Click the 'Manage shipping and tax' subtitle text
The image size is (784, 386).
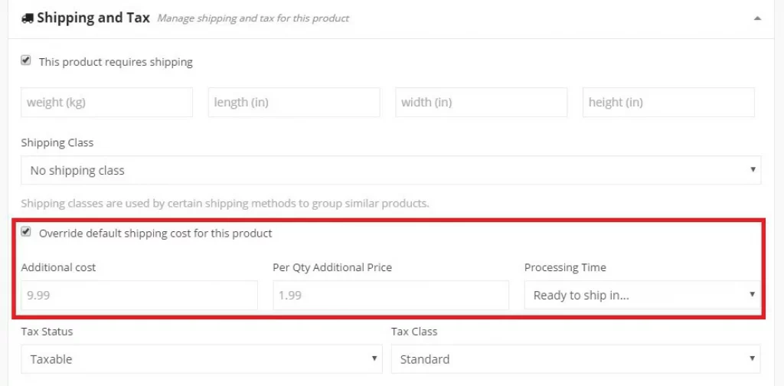[253, 18]
